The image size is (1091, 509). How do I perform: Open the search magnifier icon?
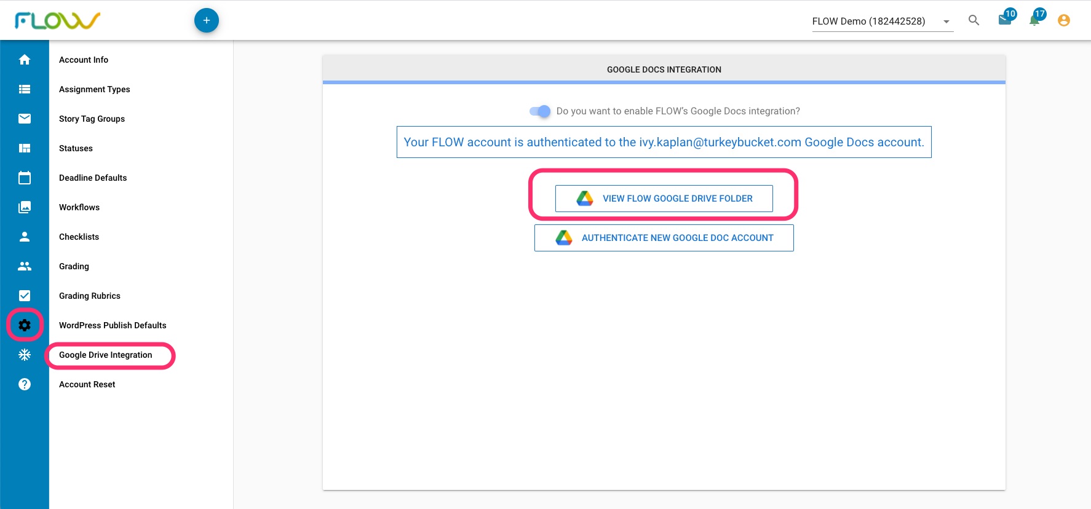coord(974,20)
